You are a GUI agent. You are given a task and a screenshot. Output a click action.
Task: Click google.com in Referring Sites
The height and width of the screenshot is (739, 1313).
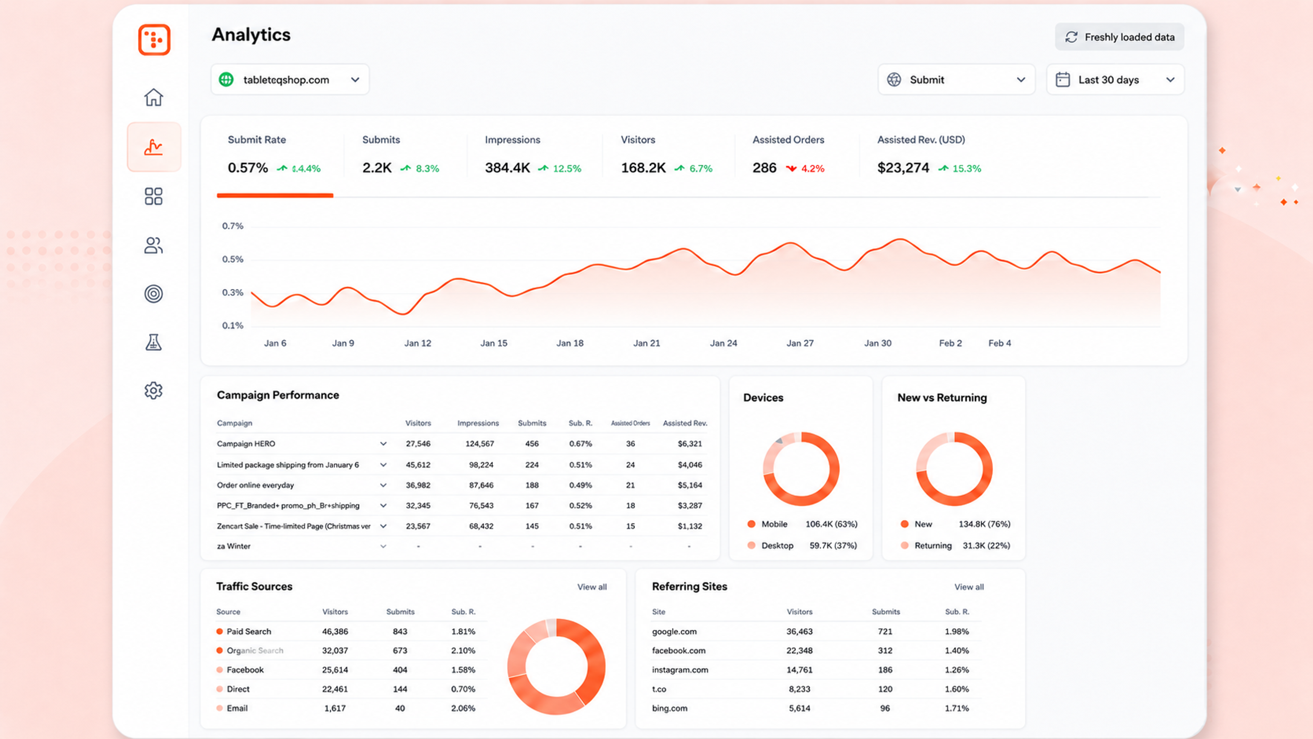pyautogui.click(x=674, y=632)
